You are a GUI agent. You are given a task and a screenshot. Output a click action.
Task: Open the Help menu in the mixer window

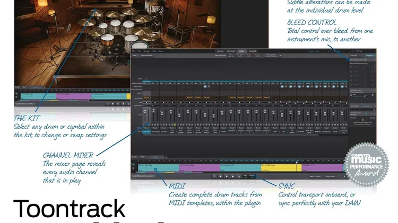[x=161, y=51]
